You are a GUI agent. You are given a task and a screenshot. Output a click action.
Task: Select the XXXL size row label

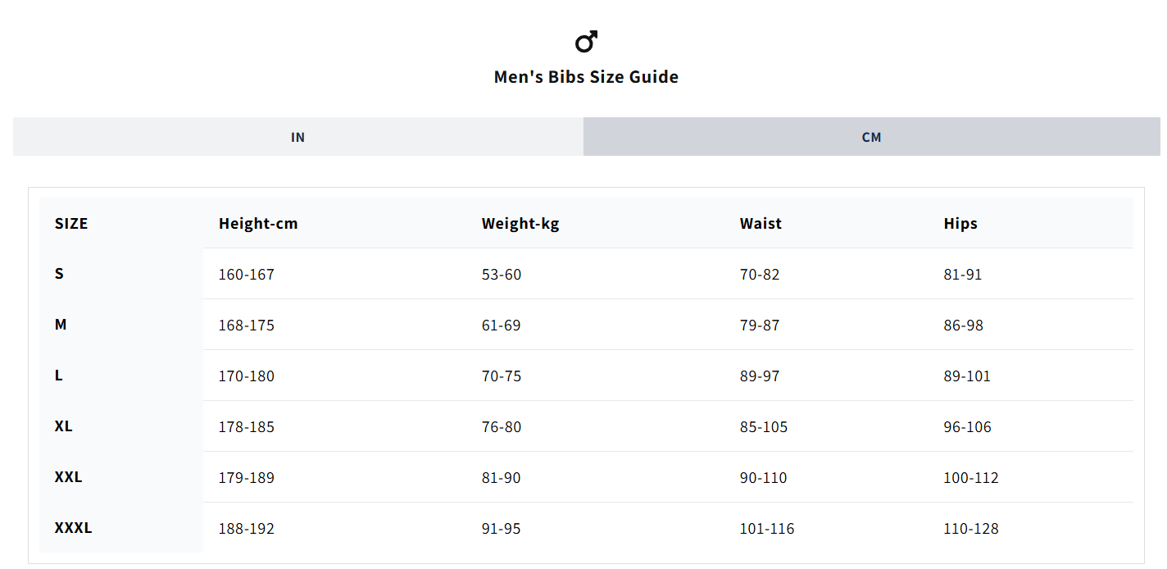73,528
